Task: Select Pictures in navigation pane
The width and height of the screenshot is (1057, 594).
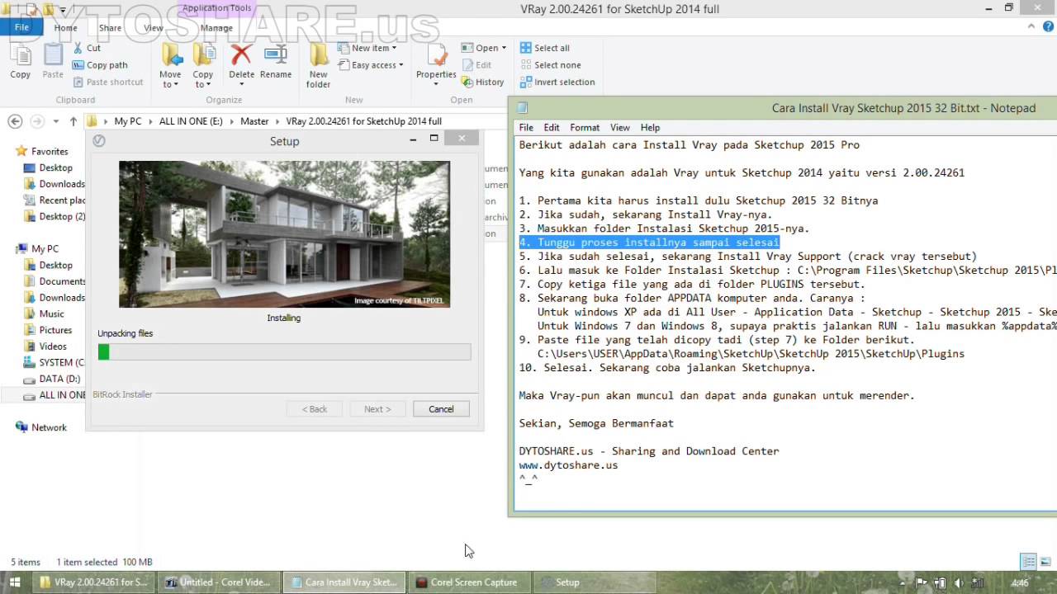Action: (48, 330)
